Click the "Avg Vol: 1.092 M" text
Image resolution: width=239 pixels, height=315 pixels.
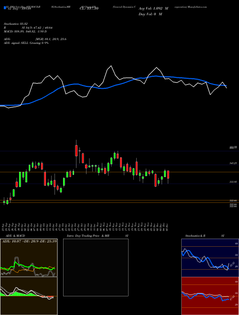(x=153, y=9)
